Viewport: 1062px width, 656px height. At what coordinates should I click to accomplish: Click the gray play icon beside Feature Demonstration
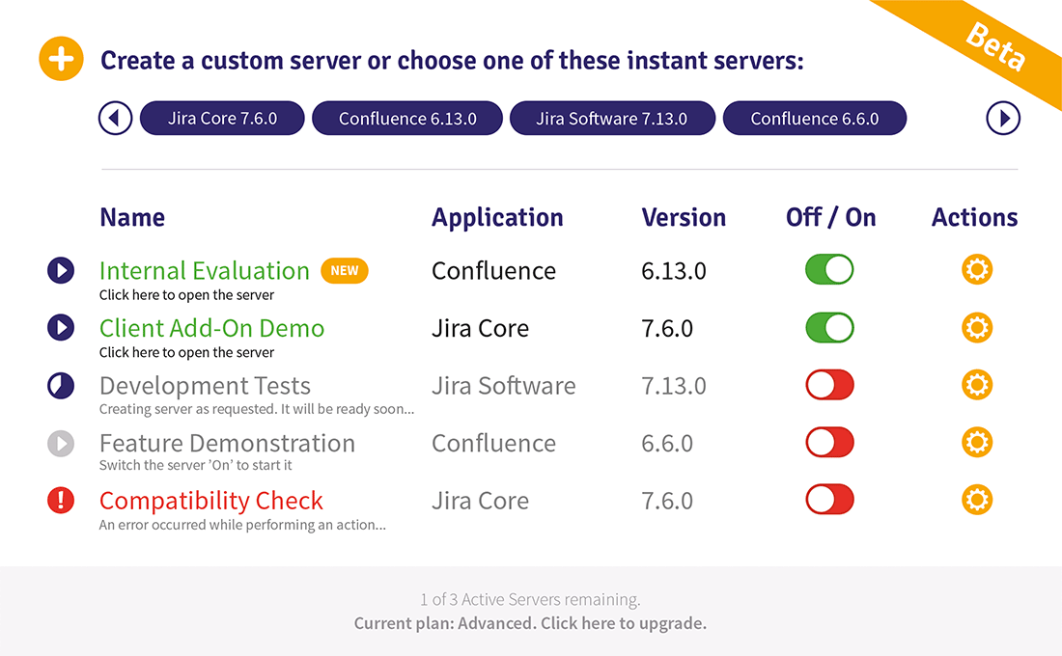pos(61,444)
